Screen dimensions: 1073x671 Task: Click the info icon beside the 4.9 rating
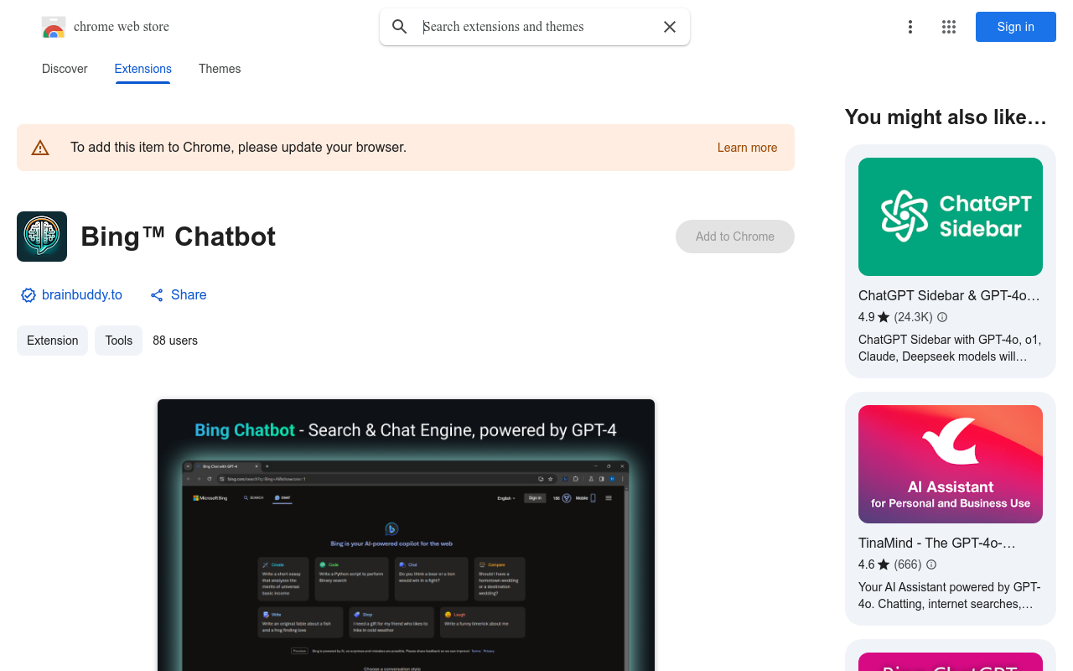941,317
